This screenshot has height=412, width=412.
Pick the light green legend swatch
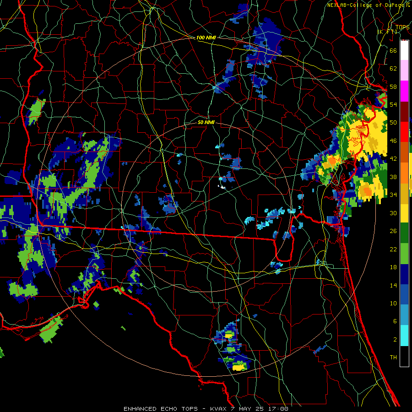(x=404, y=253)
